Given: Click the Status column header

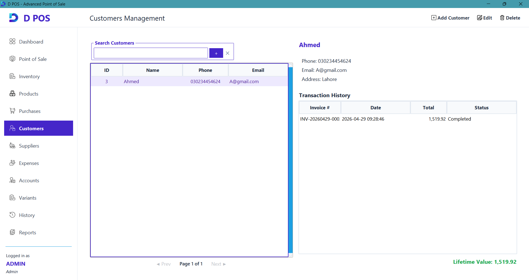Looking at the screenshot, I should [x=482, y=108].
